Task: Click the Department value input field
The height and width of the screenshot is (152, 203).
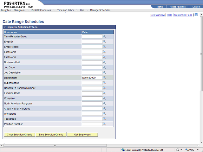Action: 92,78
